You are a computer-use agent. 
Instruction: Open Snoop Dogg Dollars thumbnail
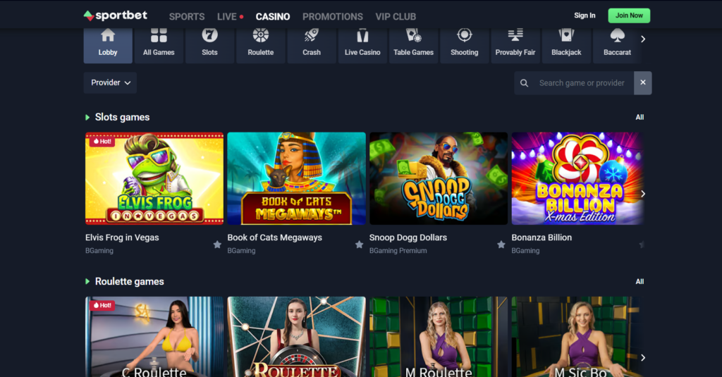[439, 178]
